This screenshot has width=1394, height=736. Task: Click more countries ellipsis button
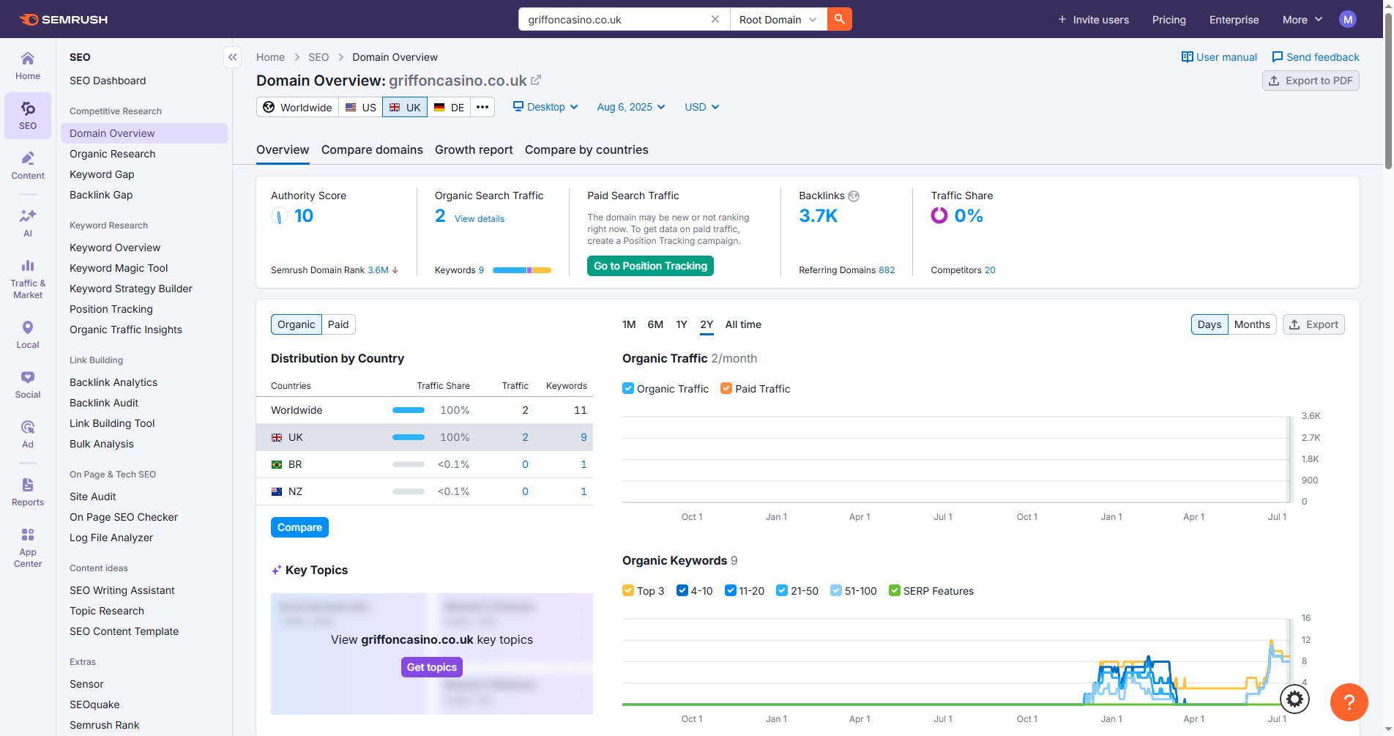pyautogui.click(x=482, y=107)
